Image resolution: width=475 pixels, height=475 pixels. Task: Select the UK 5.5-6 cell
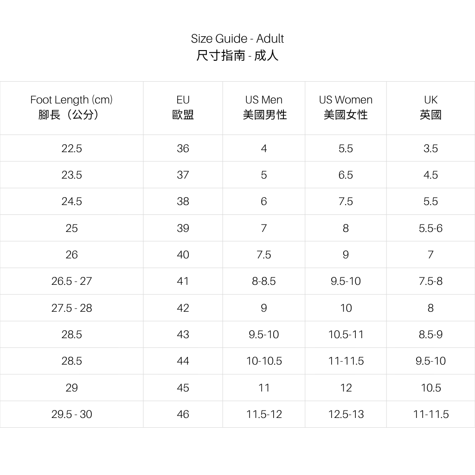click(x=430, y=228)
